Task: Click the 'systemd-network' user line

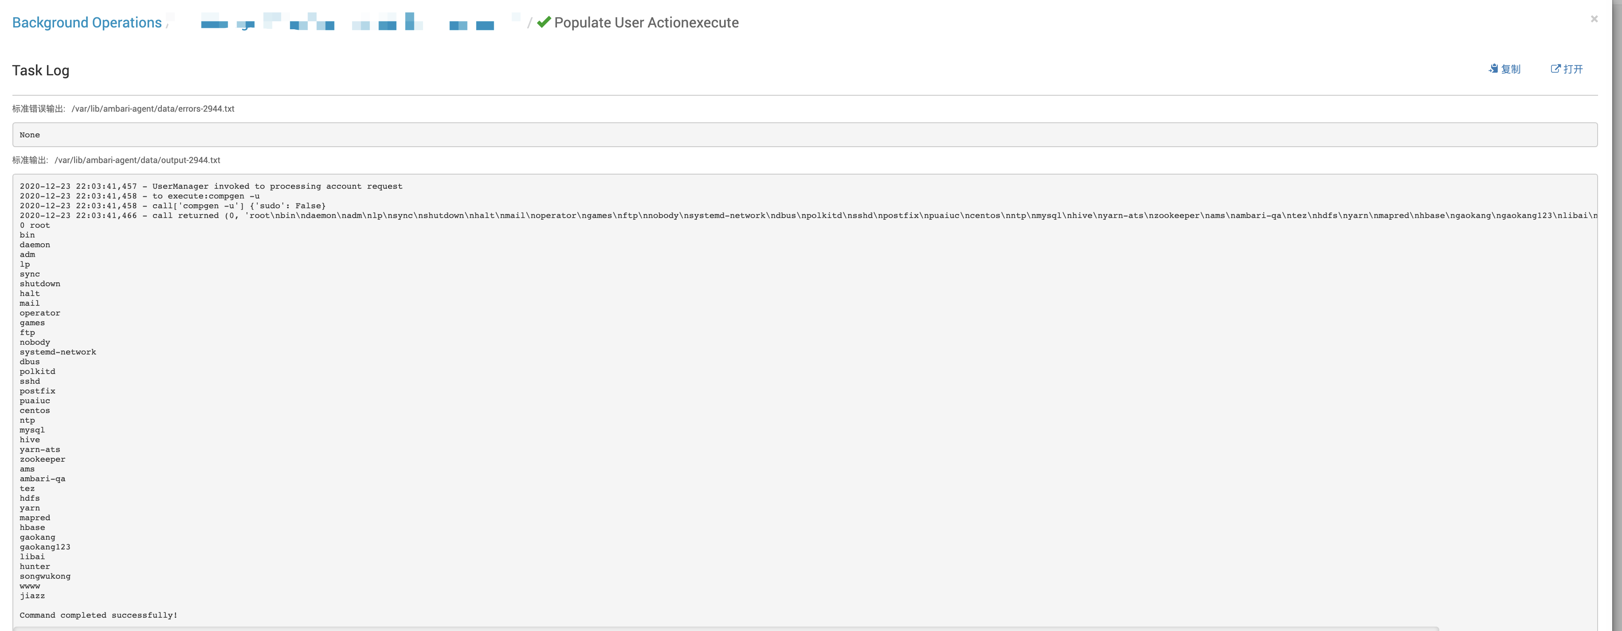Action: pyautogui.click(x=58, y=352)
